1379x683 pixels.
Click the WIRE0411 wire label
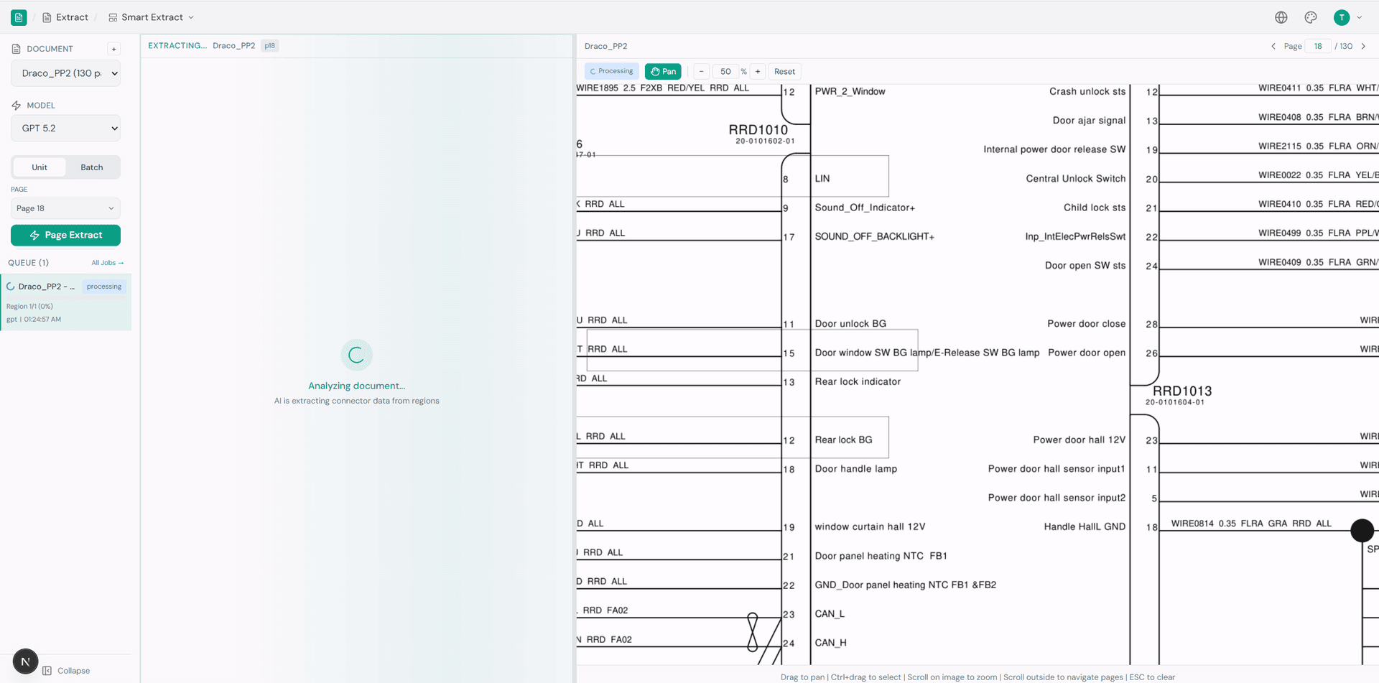click(1317, 88)
